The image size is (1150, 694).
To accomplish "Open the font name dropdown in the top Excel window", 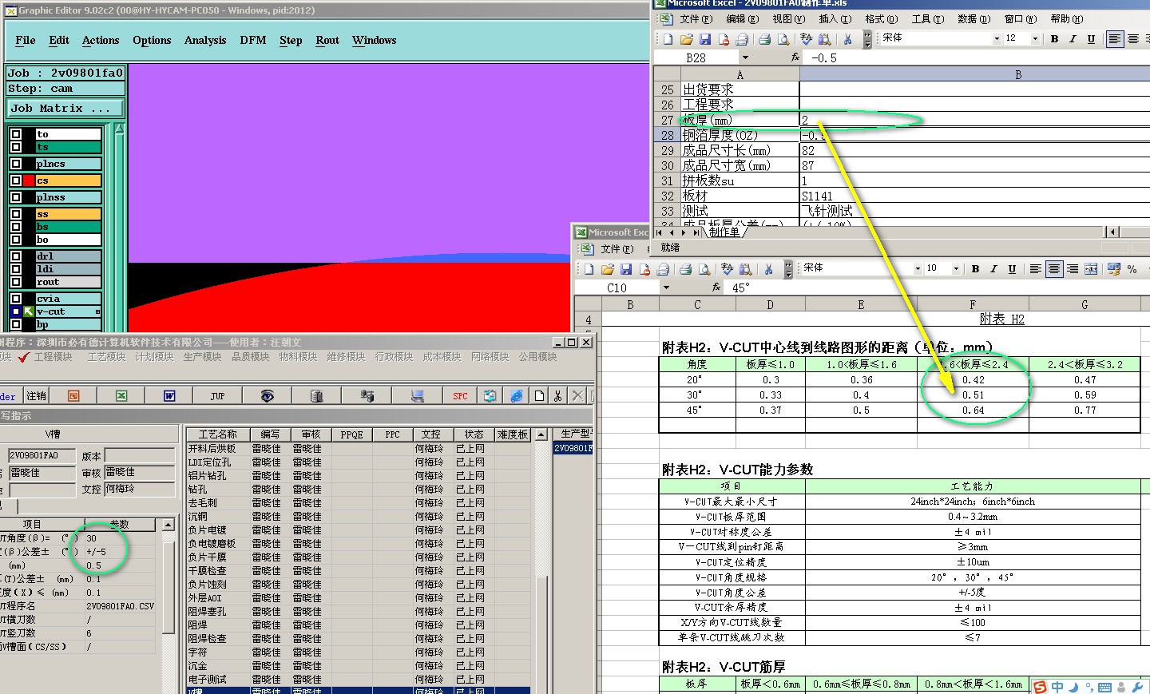I will pyautogui.click(x=997, y=38).
